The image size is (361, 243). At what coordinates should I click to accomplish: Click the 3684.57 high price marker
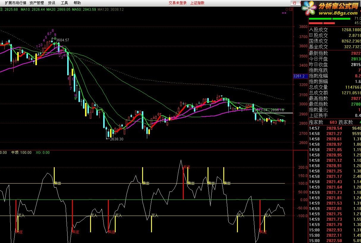(x=62, y=40)
